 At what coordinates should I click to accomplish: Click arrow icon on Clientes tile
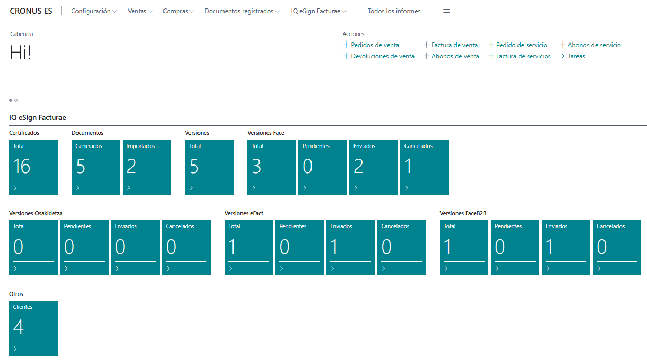click(15, 349)
